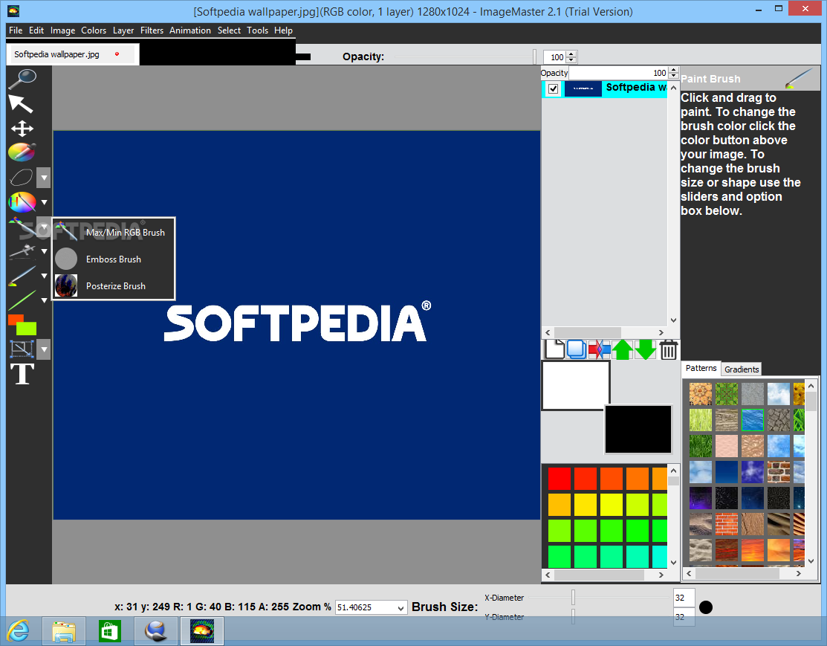The width and height of the screenshot is (827, 646).
Task: Open Internet Explorer from taskbar
Action: [19, 630]
